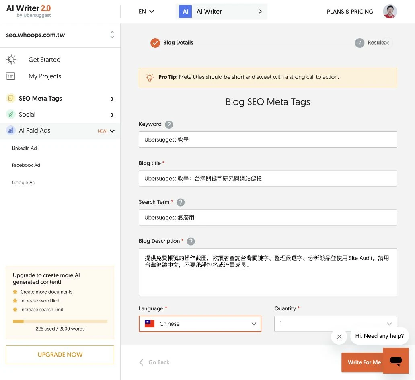The height and width of the screenshot is (380, 415).
Task: Open Google Ad generator
Action: pyautogui.click(x=24, y=183)
